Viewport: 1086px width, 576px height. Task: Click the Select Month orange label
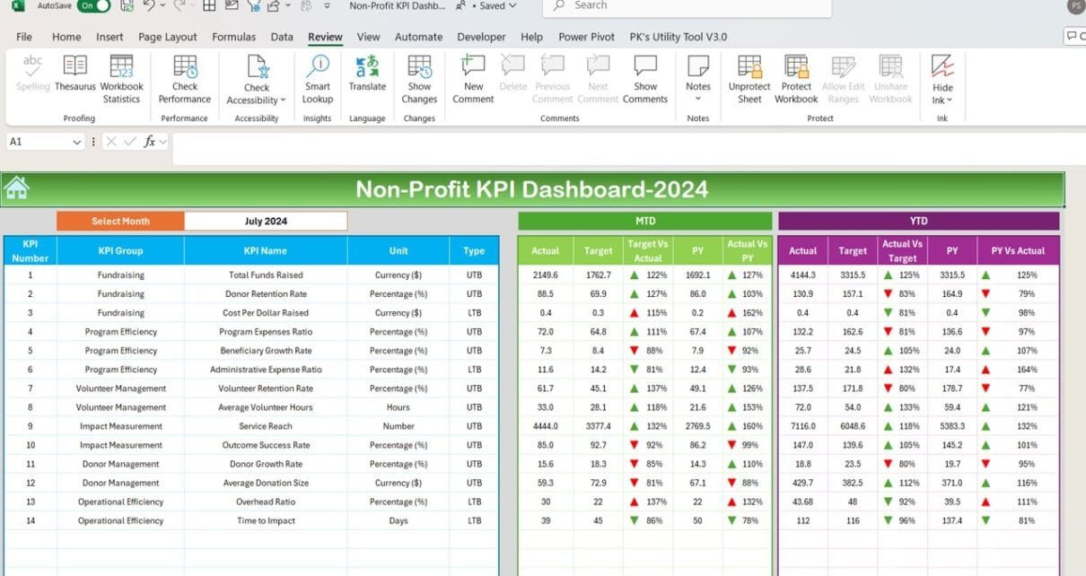120,221
